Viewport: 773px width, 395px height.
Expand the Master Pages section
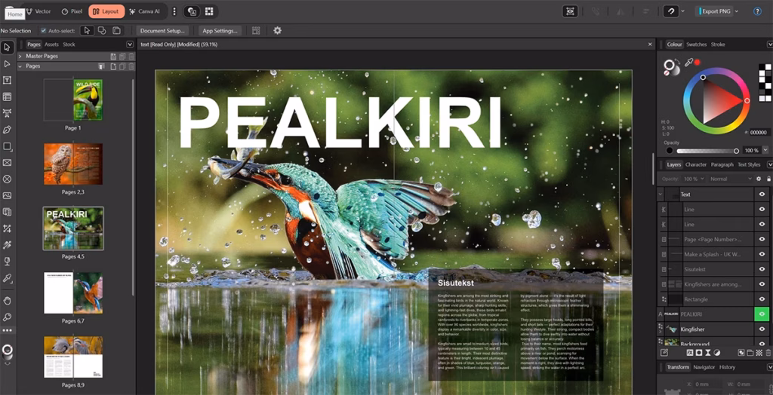(21, 57)
